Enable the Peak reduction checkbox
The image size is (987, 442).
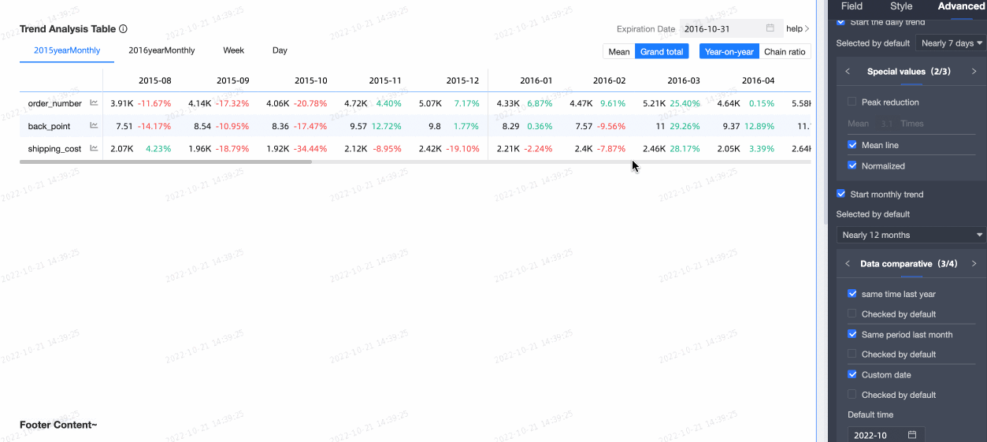852,102
